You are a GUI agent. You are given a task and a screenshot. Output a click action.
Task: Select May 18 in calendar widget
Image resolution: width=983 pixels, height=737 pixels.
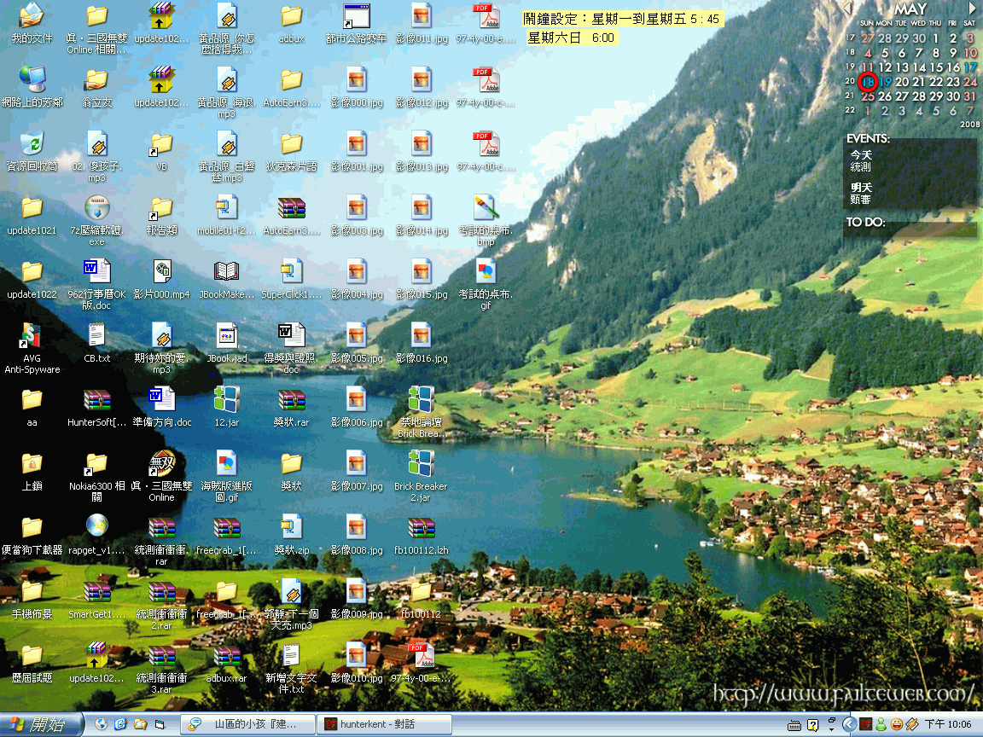pyautogui.click(x=868, y=82)
